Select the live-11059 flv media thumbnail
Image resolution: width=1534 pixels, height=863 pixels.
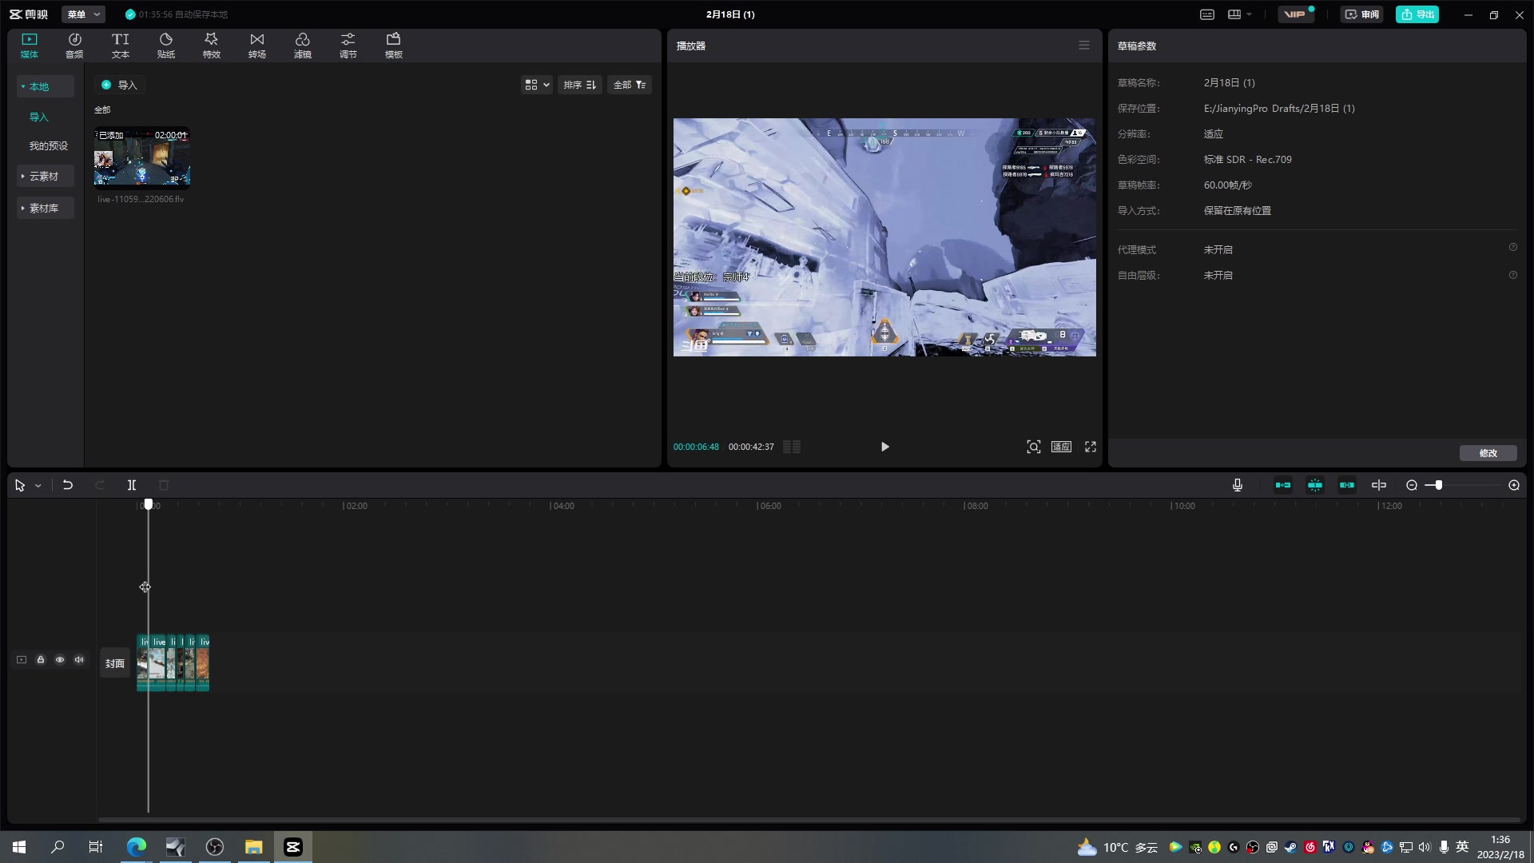tap(142, 157)
